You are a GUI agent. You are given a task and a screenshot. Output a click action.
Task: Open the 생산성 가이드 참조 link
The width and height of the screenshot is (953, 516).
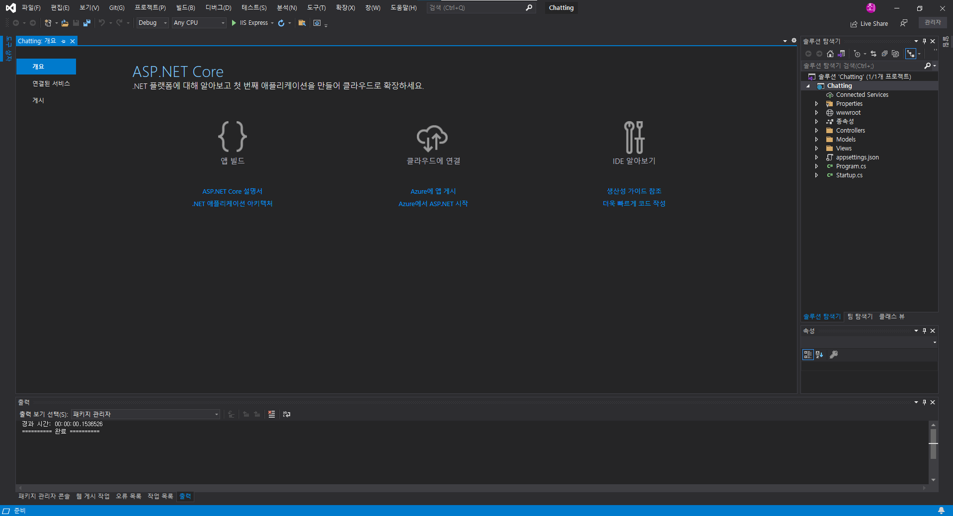634,191
